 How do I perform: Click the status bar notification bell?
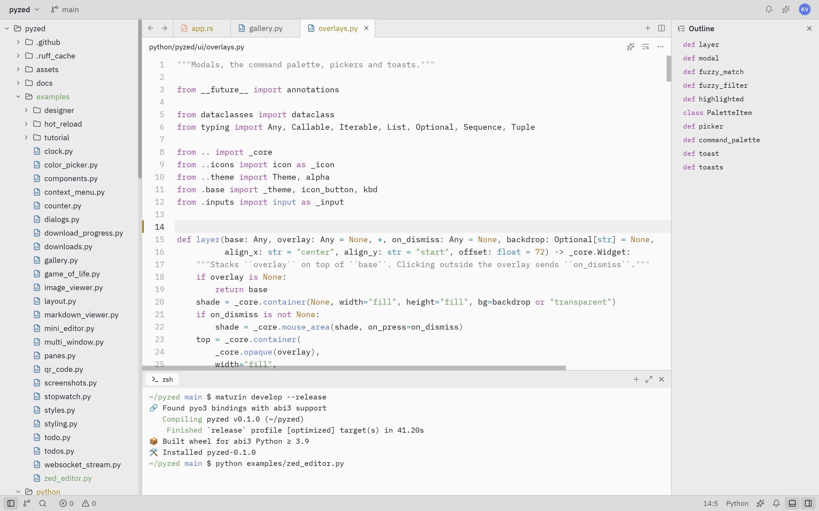point(776,503)
